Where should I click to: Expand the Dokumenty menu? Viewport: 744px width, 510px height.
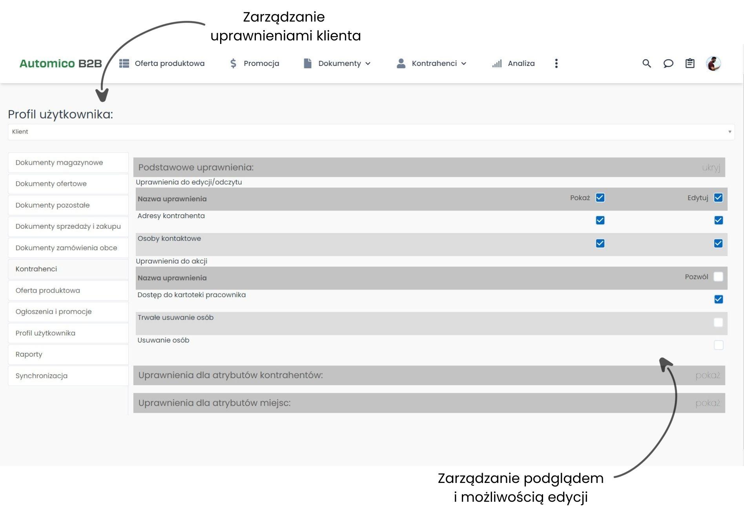337,64
